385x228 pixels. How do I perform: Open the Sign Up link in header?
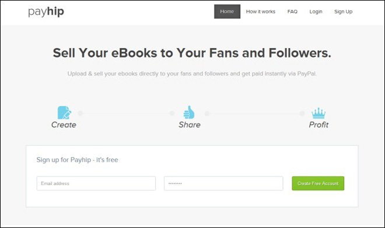343,12
